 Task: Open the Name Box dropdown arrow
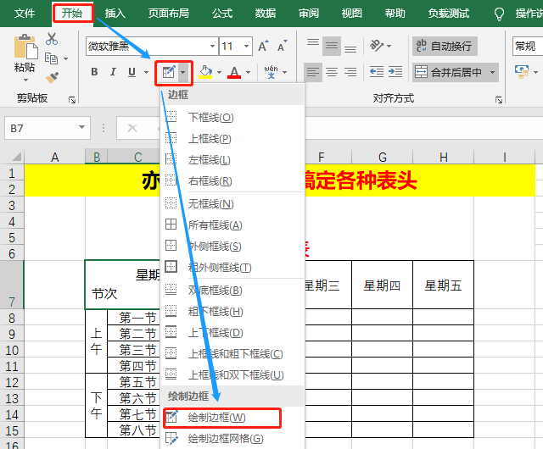[x=81, y=127]
